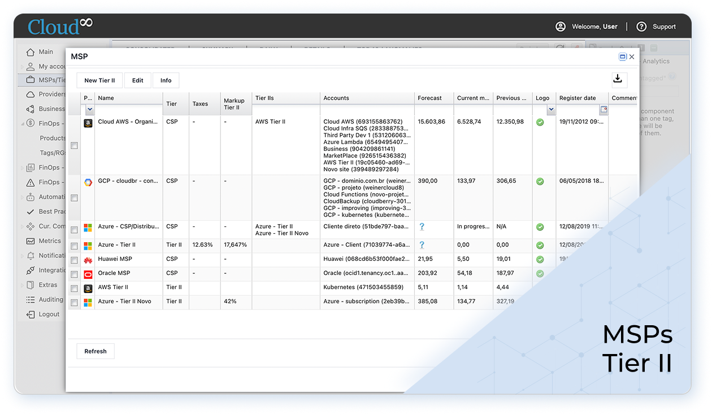Click the Support link text

point(664,27)
